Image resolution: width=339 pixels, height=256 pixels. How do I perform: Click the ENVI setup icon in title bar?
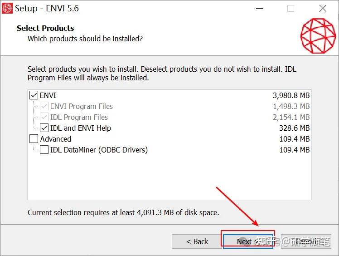coord(7,8)
